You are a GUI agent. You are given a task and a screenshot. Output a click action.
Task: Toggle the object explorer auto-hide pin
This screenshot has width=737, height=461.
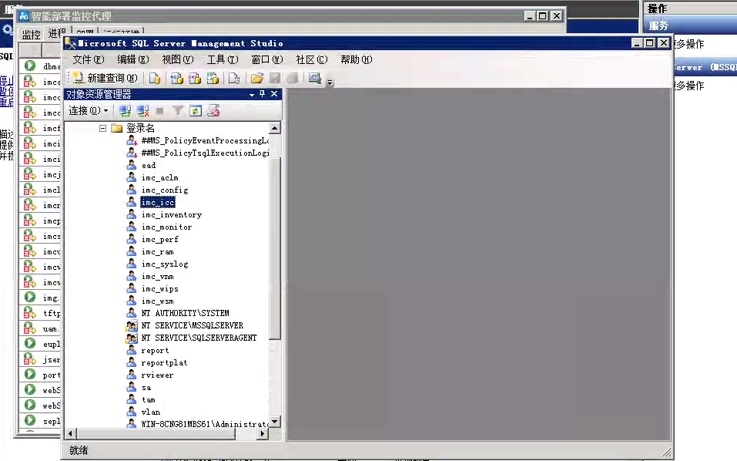coord(263,94)
